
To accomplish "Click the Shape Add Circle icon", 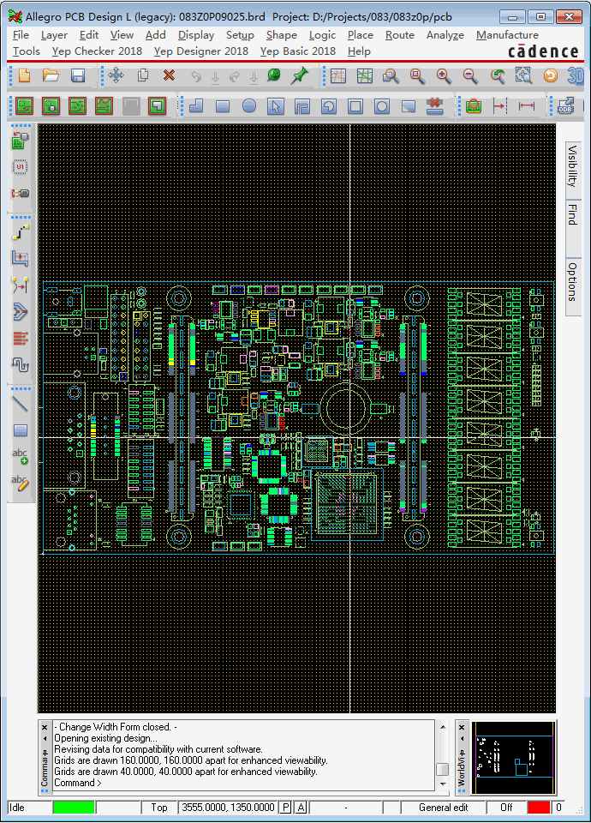I will pos(249,106).
